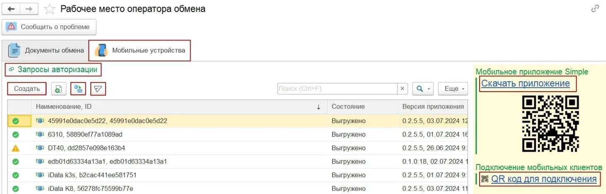Click the filter funnel icon

click(98, 89)
